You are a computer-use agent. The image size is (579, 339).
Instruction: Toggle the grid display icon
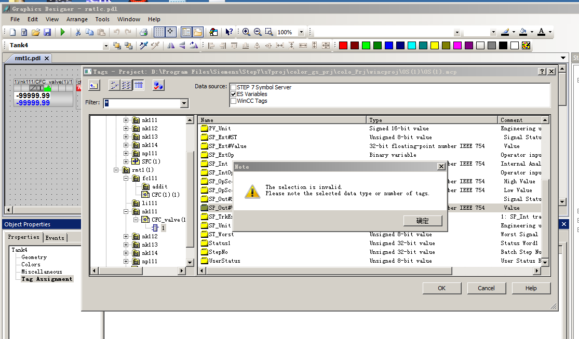pyautogui.click(x=159, y=32)
